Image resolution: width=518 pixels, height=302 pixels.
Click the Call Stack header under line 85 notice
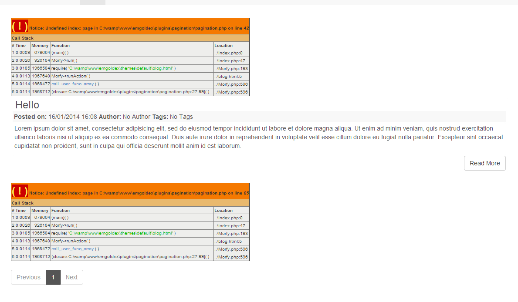click(x=23, y=203)
